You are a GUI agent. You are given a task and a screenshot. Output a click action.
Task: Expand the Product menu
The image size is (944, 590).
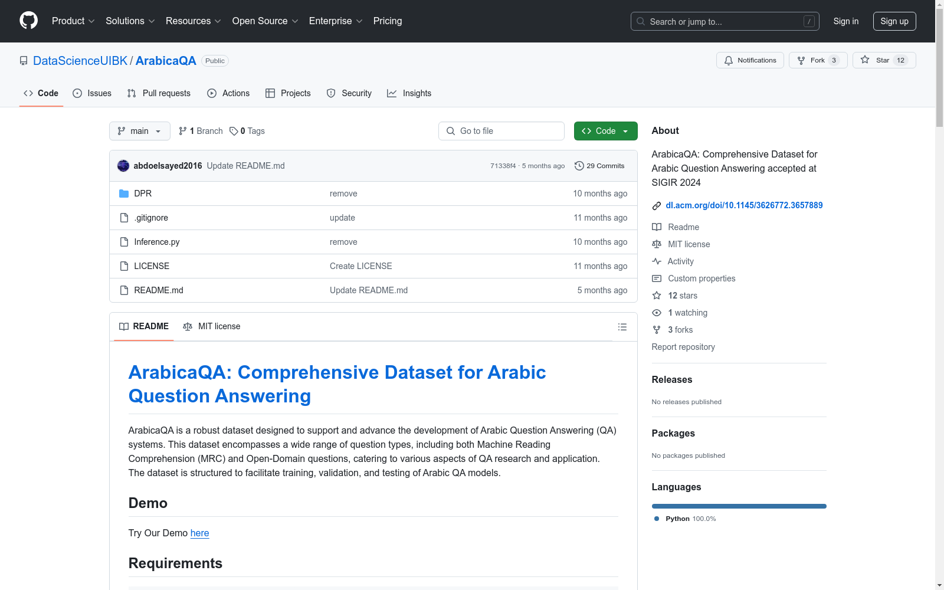pyautogui.click(x=73, y=21)
